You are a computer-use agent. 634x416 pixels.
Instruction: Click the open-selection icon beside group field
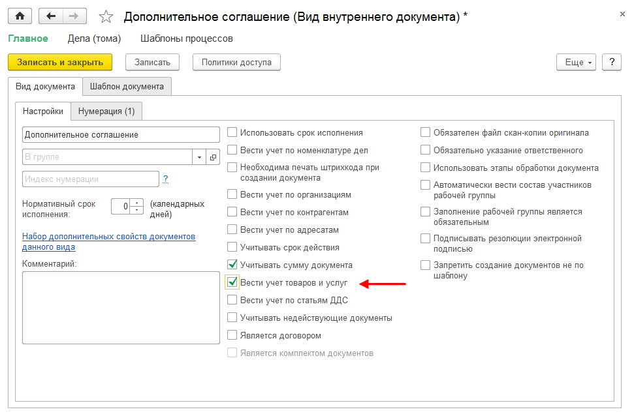click(214, 157)
